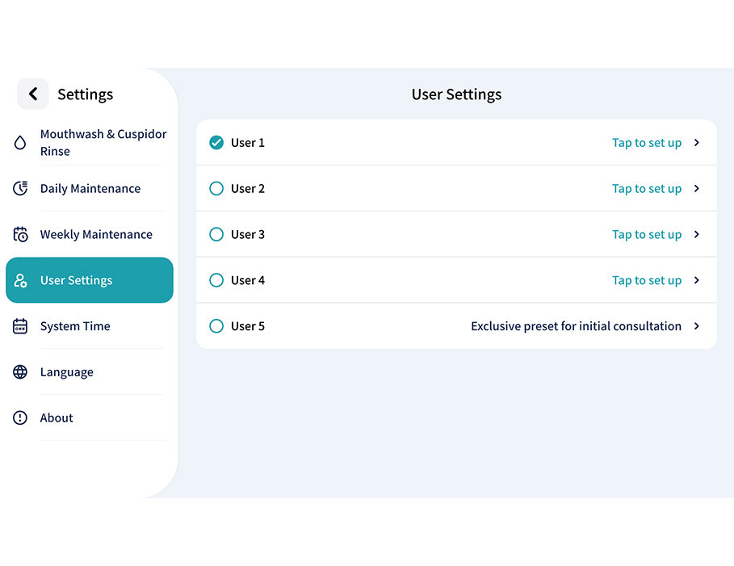734x566 pixels.
Task: Open the System Time menu item
Action: click(x=75, y=327)
